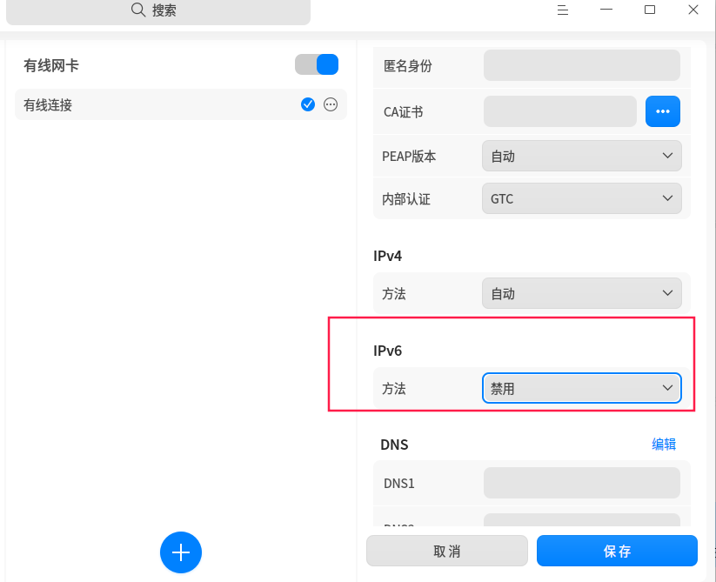The image size is (716, 582).
Task: Click the IPv4 section heading
Action: pos(387,256)
